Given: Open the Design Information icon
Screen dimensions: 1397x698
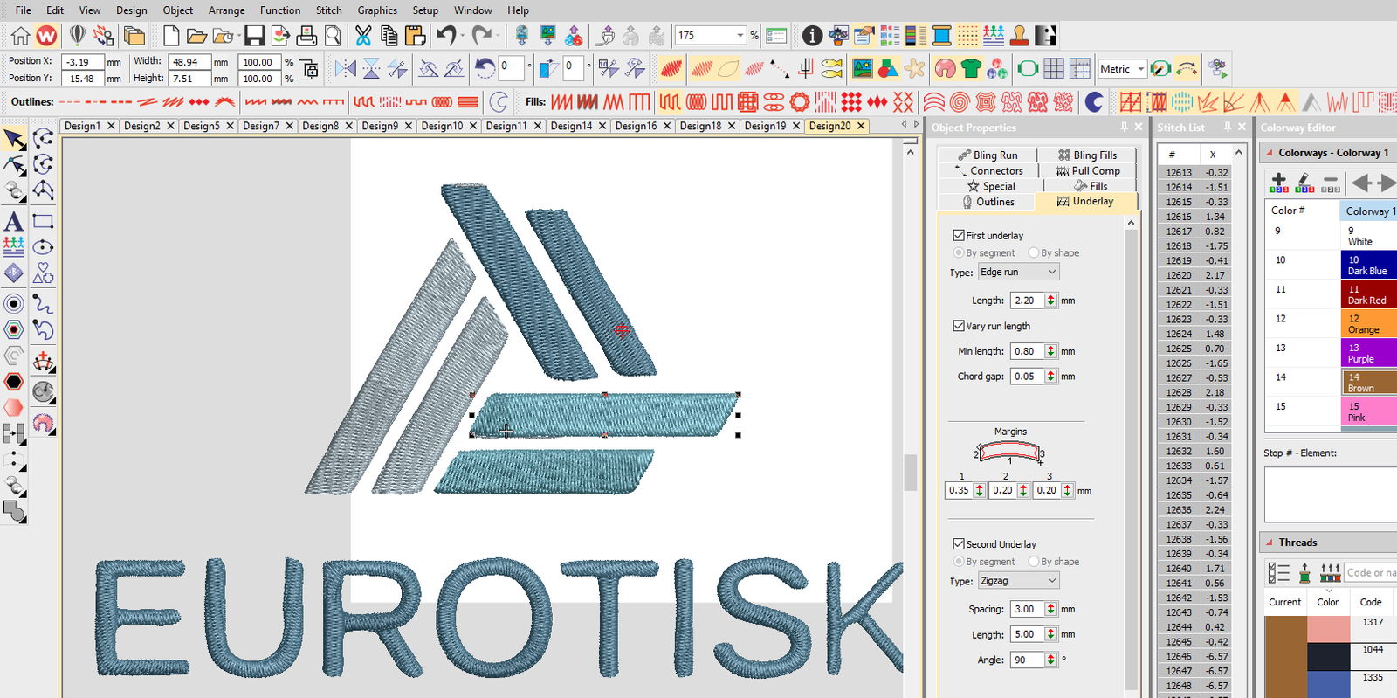Looking at the screenshot, I should (x=812, y=36).
